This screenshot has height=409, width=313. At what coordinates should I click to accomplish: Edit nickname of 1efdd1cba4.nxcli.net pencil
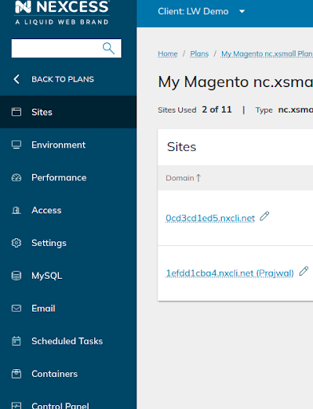coord(303,271)
